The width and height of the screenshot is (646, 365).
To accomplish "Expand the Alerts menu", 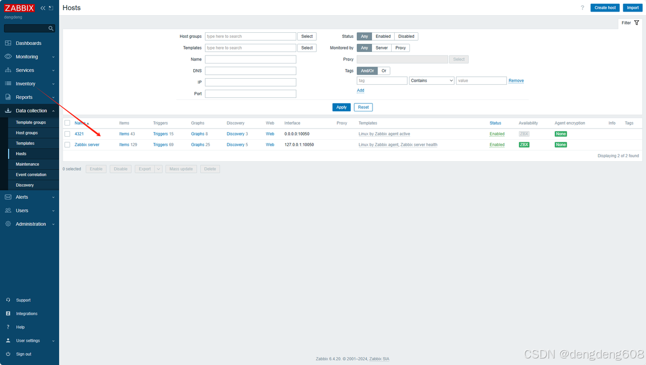I will coord(53,197).
